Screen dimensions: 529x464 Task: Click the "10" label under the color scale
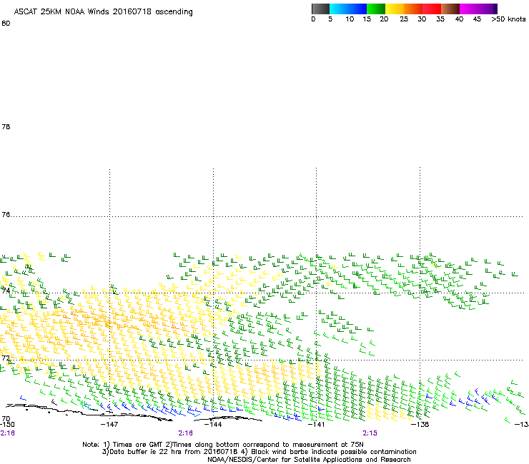[350, 19]
